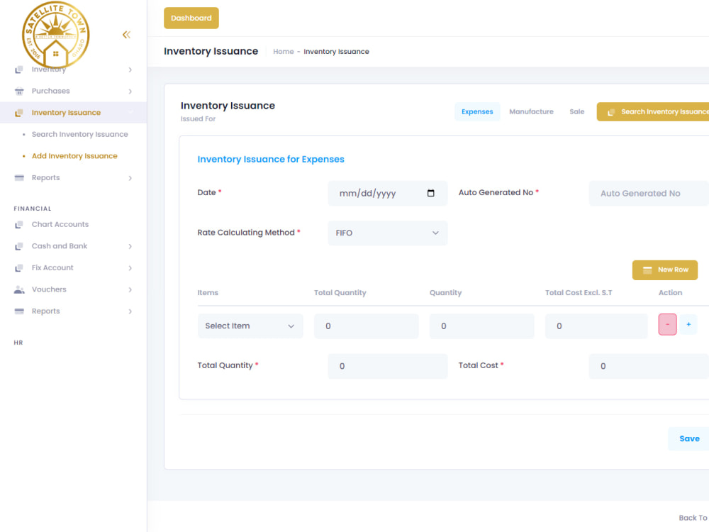Image resolution: width=709 pixels, height=532 pixels.
Task: Open the date picker calendar icon
Action: pos(431,193)
